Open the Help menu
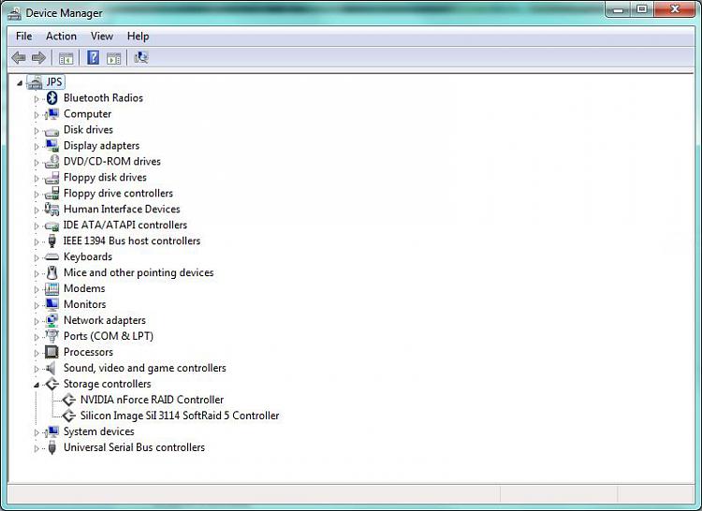 (x=138, y=36)
